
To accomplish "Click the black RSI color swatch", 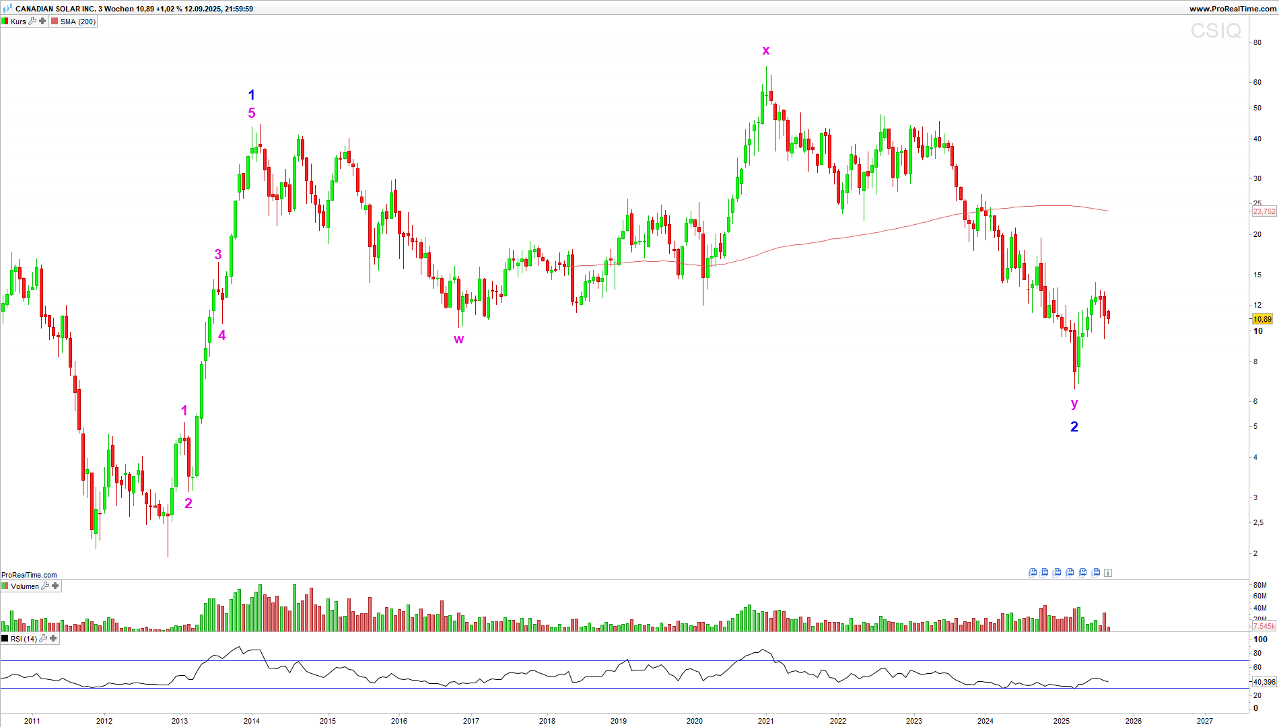I will [5, 639].
